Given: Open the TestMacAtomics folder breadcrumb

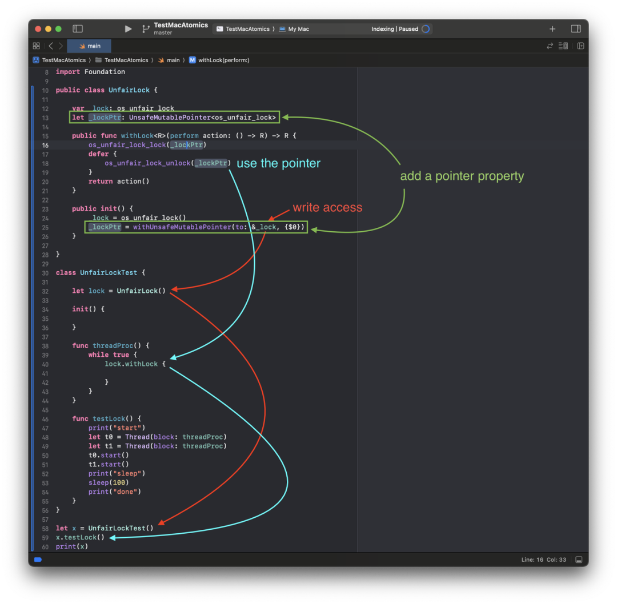Looking at the screenshot, I should tap(122, 60).
